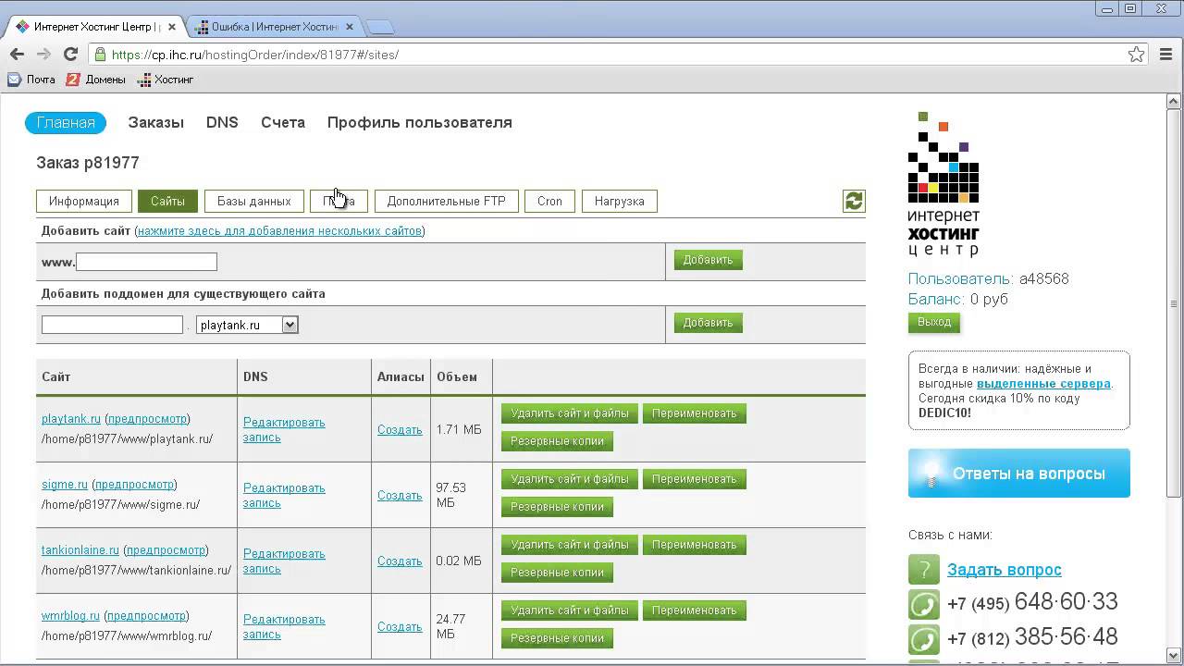Viewport: 1184px width, 666px height.
Task: Open a new browser tab
Action: pyautogui.click(x=379, y=27)
